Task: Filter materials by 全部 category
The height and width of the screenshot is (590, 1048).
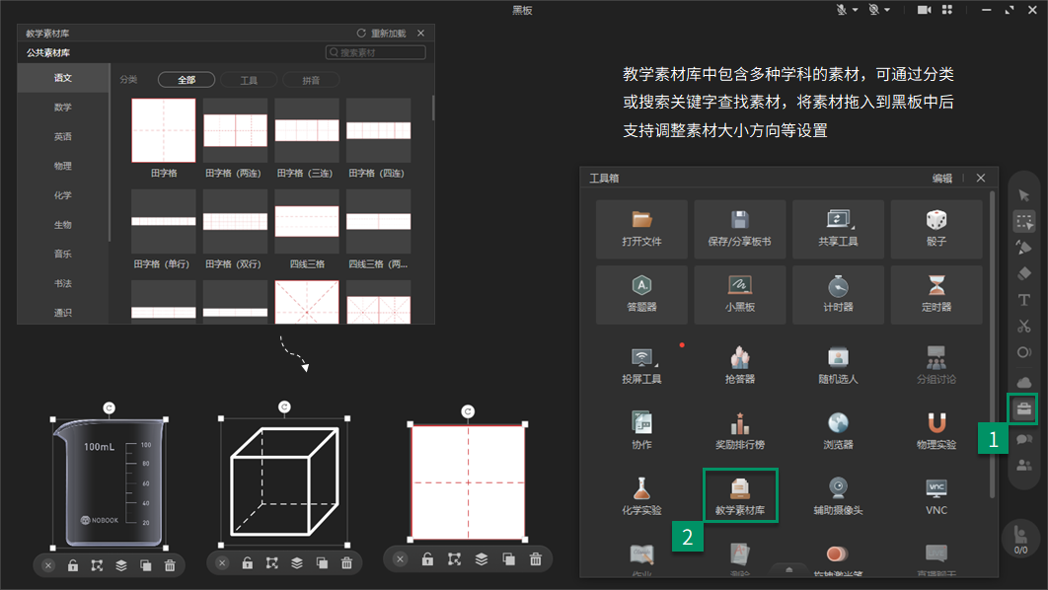Action: tap(187, 80)
